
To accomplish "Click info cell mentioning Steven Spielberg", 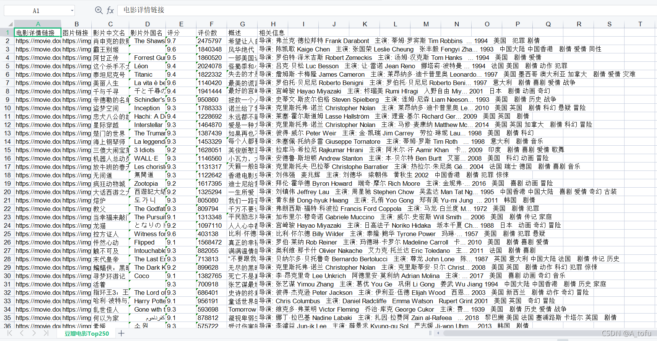I will tap(407, 100).
